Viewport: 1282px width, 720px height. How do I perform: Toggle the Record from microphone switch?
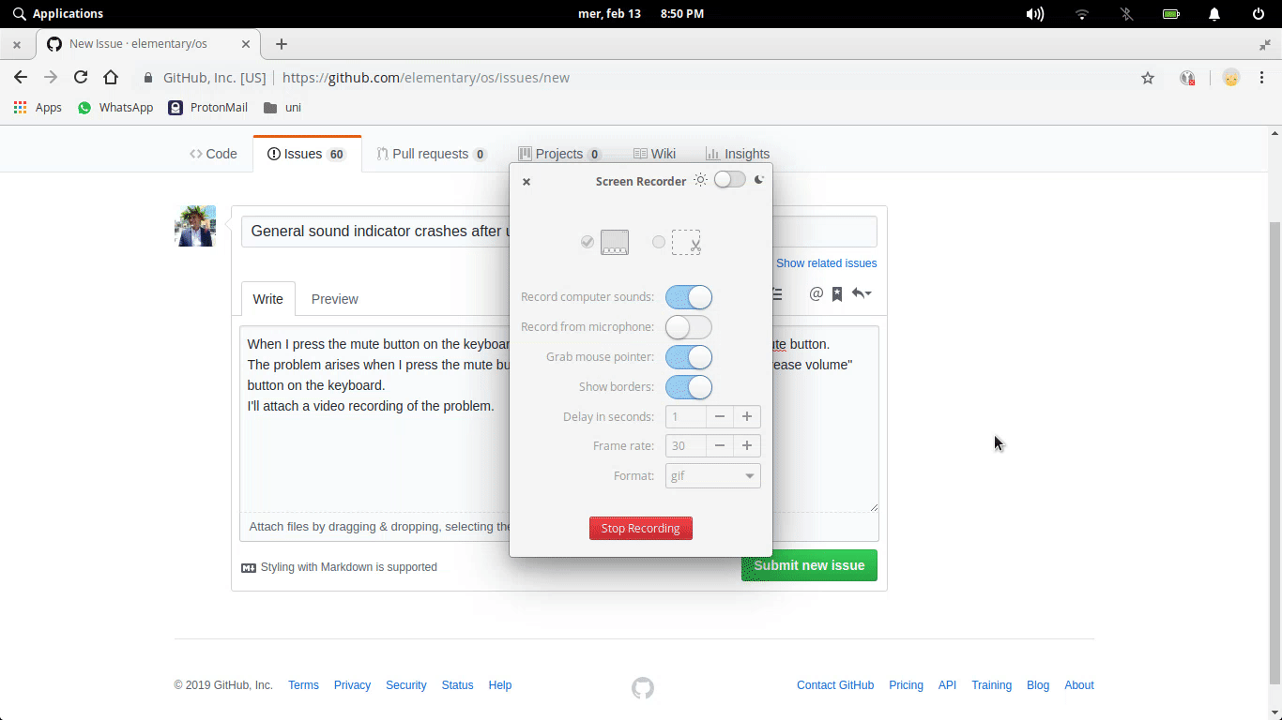(689, 327)
